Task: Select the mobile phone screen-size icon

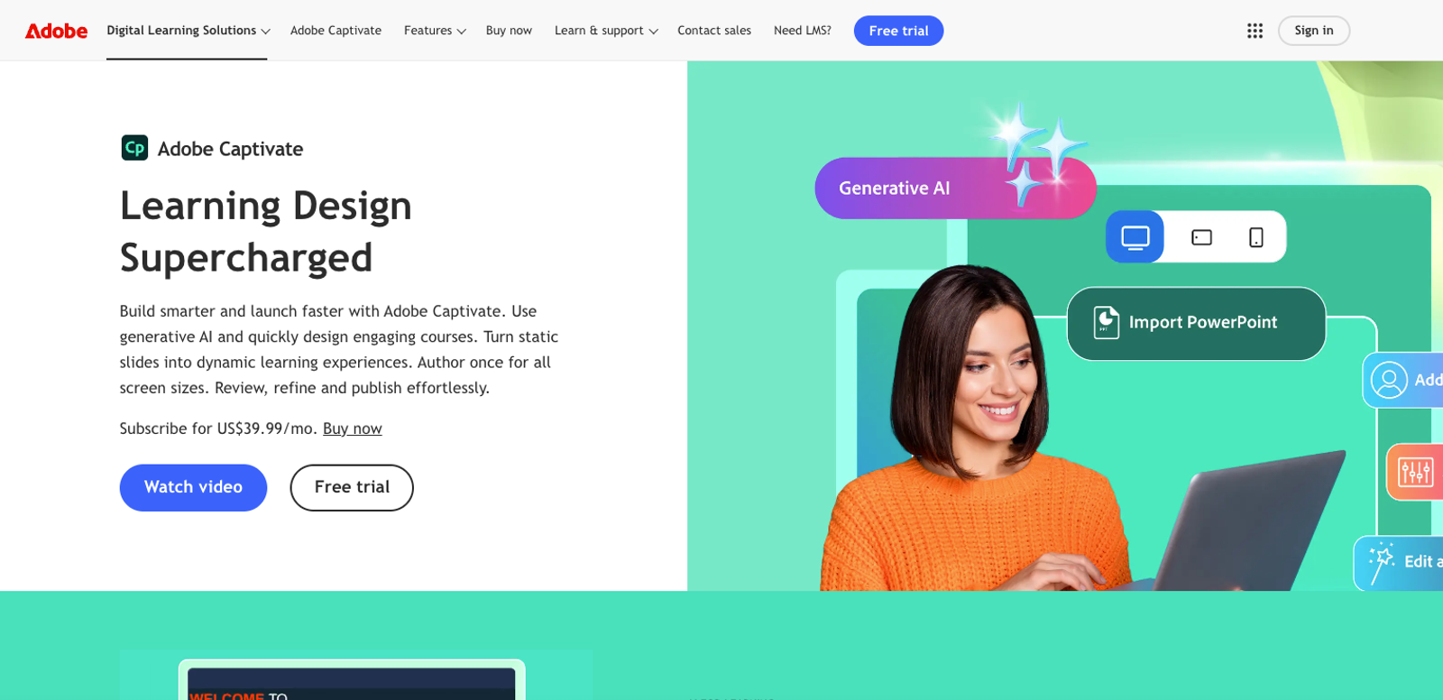Action: [1255, 237]
